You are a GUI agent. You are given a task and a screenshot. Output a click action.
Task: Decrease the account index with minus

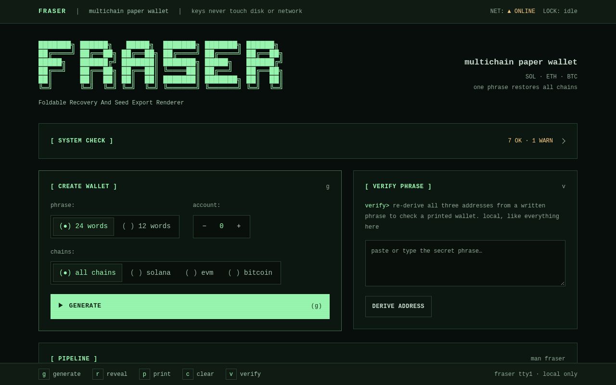point(204,227)
